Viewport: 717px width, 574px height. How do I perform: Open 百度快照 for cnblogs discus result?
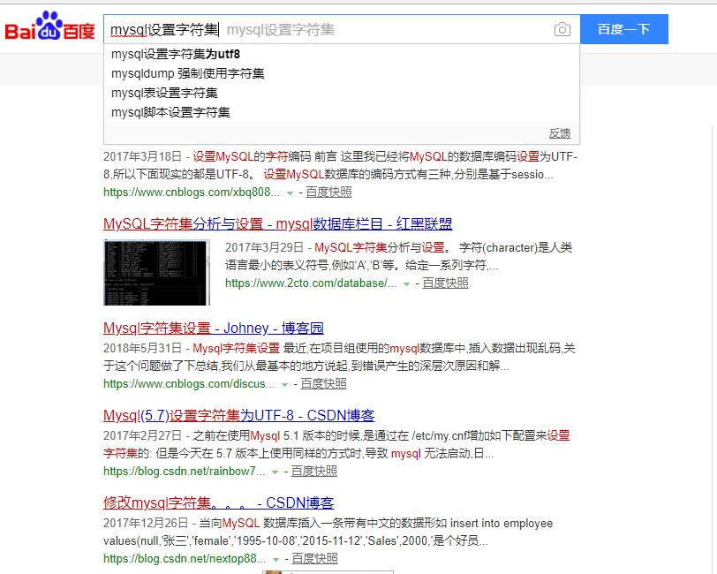click(x=323, y=384)
